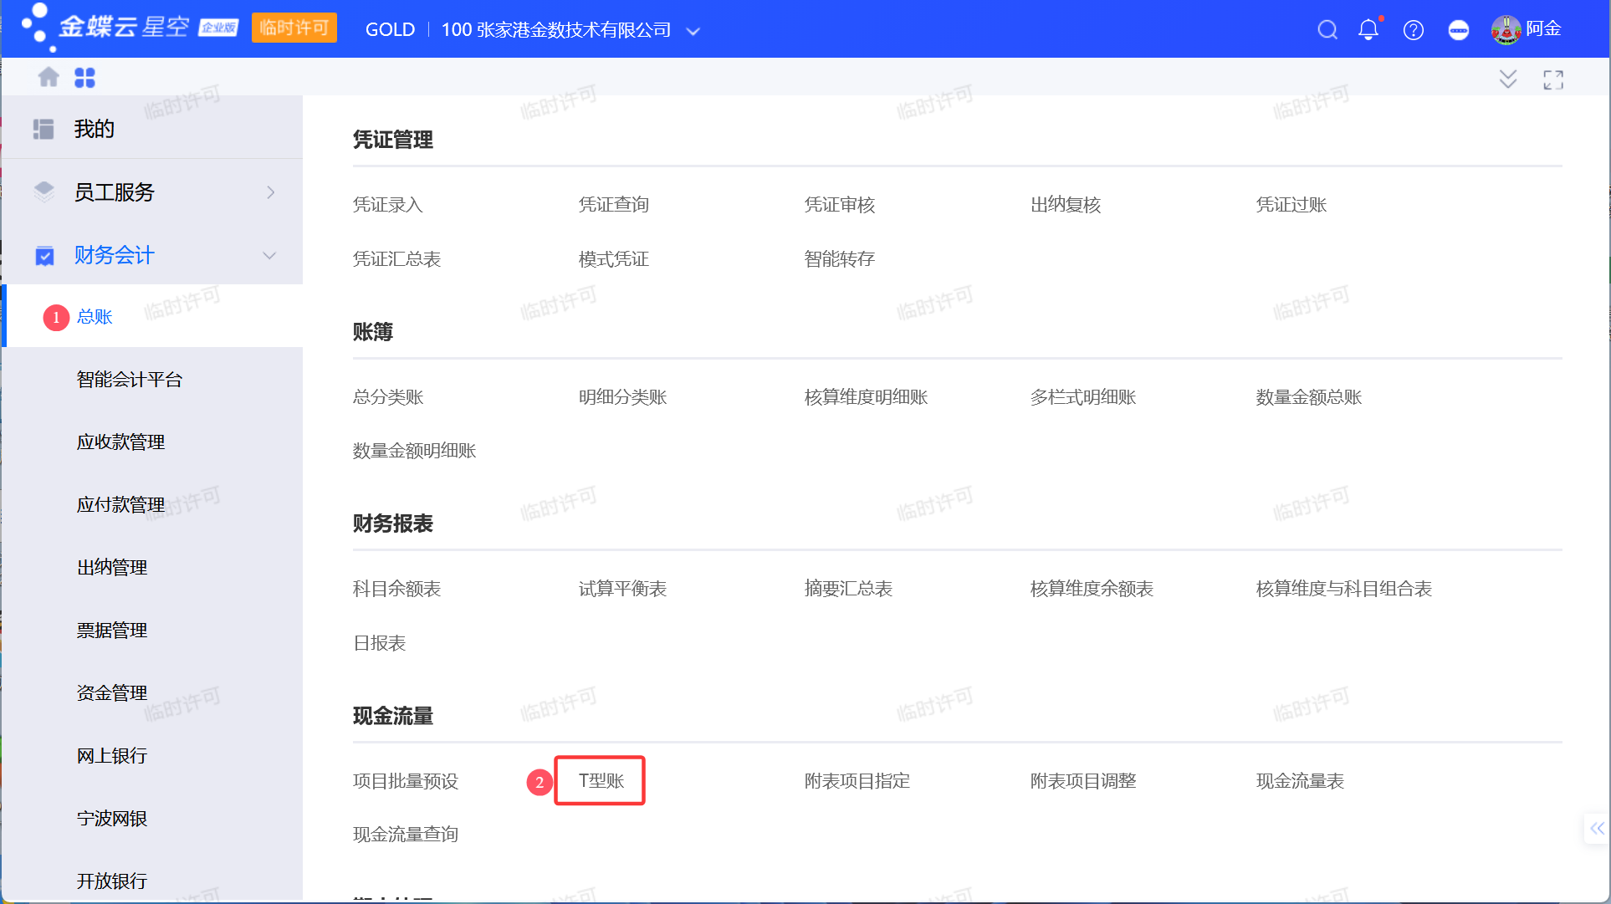1611x904 pixels.
Task: Select 总账 in the sidebar
Action: 95,316
